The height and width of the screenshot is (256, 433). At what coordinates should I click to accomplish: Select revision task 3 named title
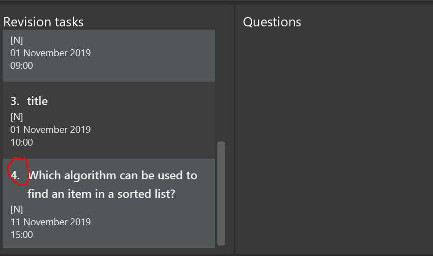coord(109,120)
